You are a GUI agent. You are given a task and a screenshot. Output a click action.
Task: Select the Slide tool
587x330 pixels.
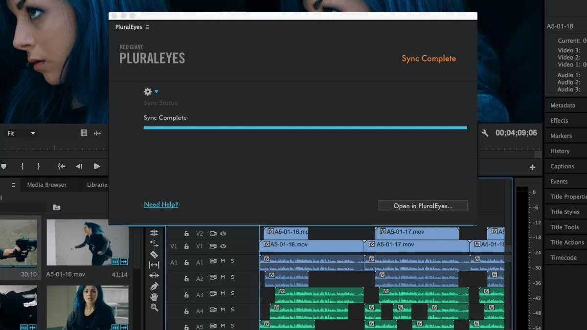point(154,276)
